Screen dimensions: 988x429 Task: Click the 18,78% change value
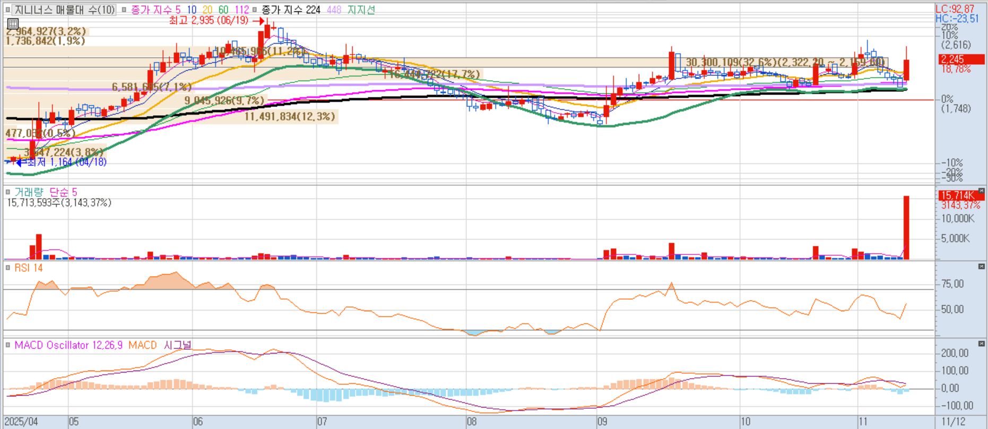956,69
